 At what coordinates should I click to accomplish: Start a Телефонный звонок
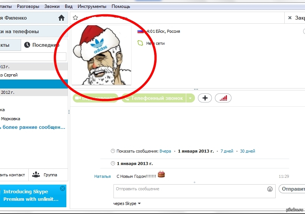(154, 98)
